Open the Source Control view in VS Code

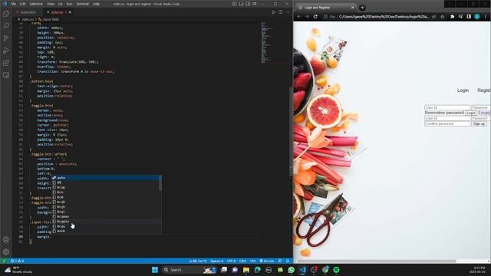coord(6,38)
